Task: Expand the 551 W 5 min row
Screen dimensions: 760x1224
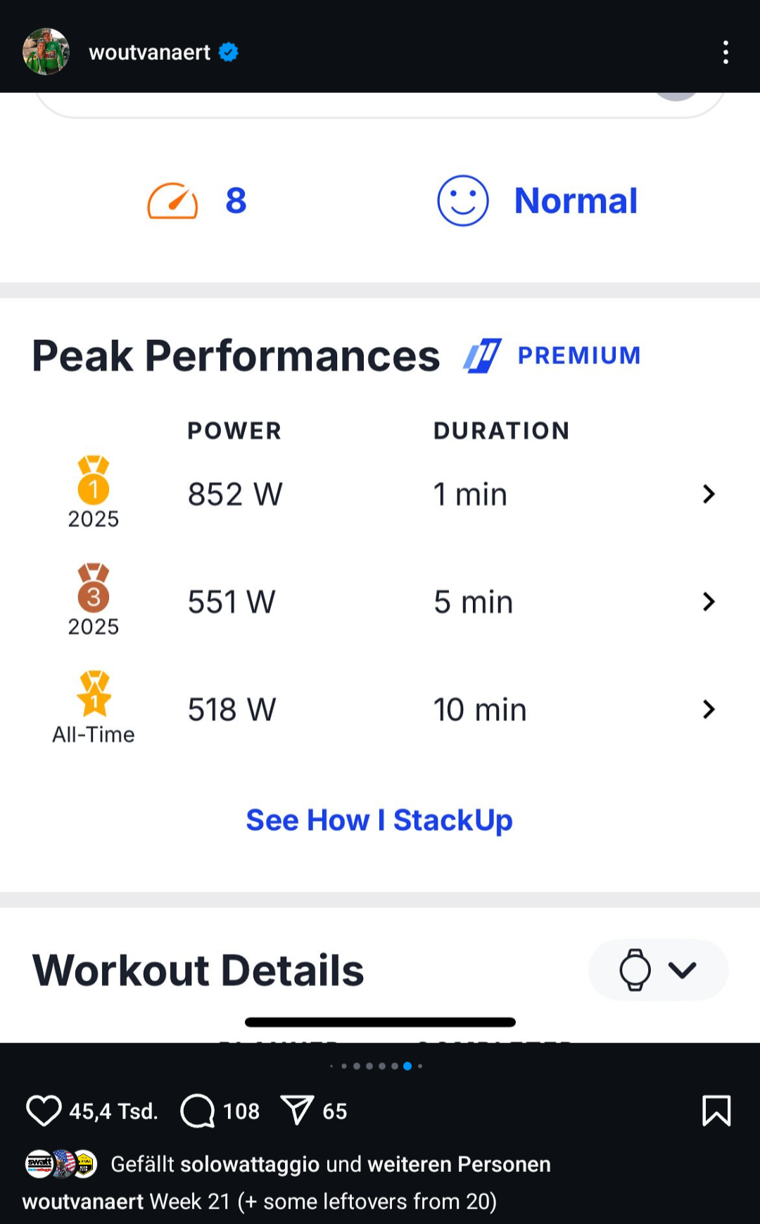Action: point(709,602)
